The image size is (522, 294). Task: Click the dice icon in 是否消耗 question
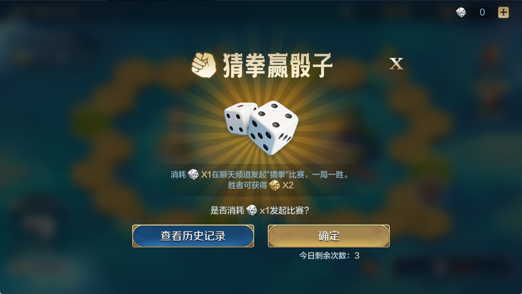tap(252, 210)
